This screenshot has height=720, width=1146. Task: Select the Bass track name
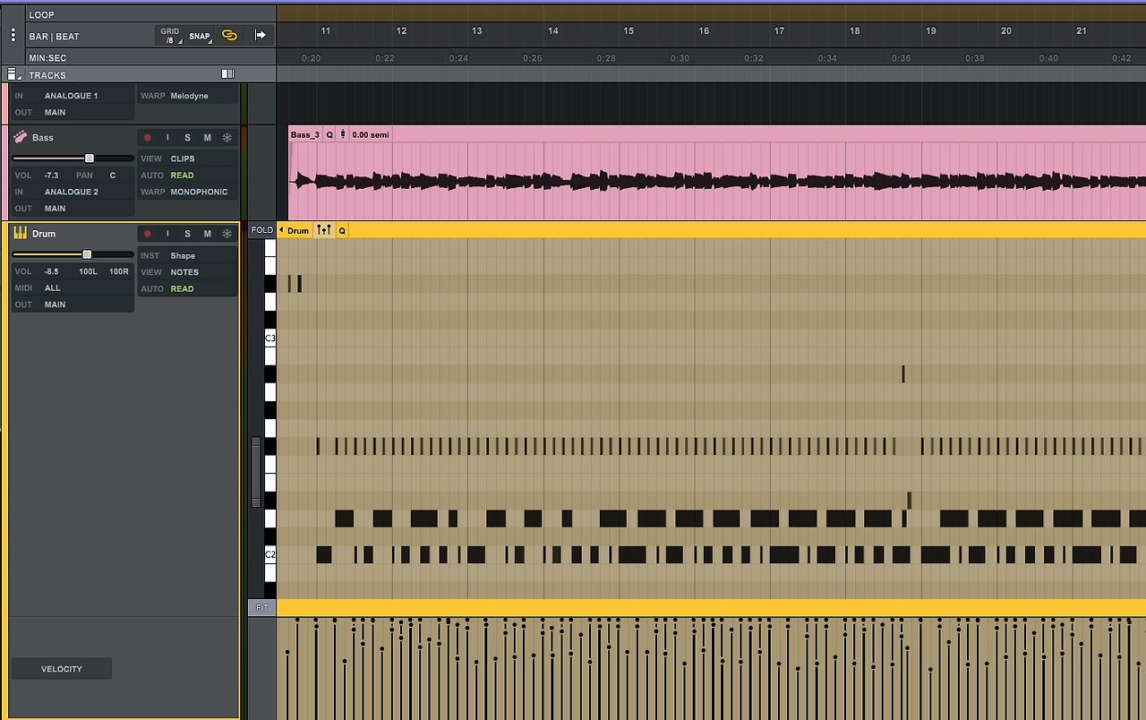click(43, 138)
